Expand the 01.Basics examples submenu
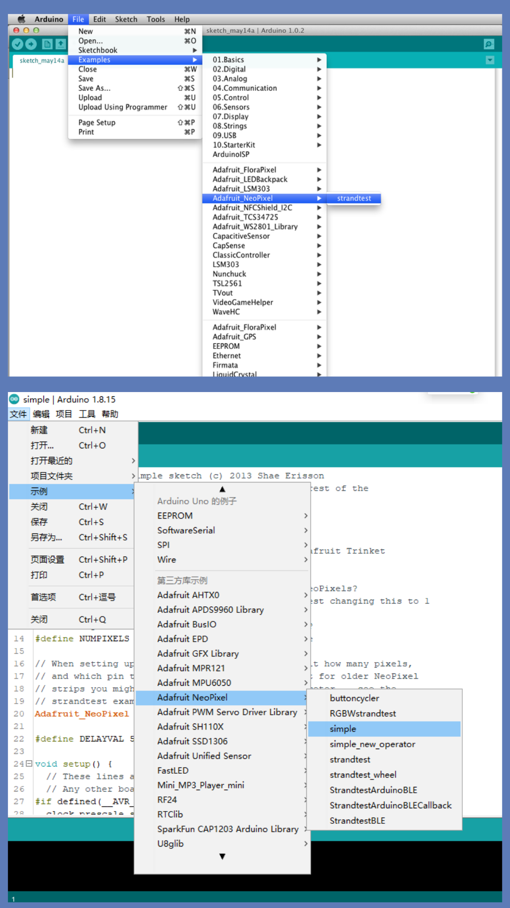This screenshot has height=908, width=510. point(264,60)
